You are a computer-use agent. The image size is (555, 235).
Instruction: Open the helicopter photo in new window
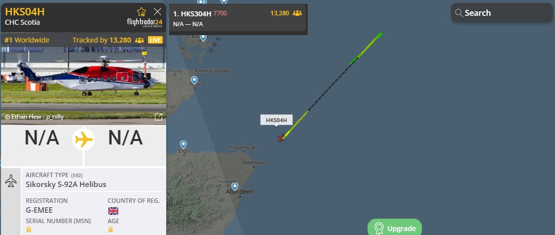click(159, 116)
